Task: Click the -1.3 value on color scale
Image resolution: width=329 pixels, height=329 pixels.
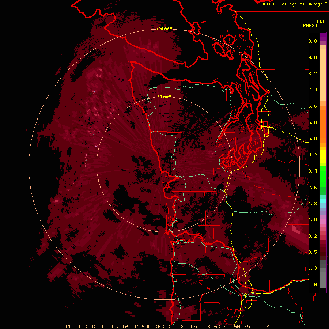Action: tap(311, 268)
